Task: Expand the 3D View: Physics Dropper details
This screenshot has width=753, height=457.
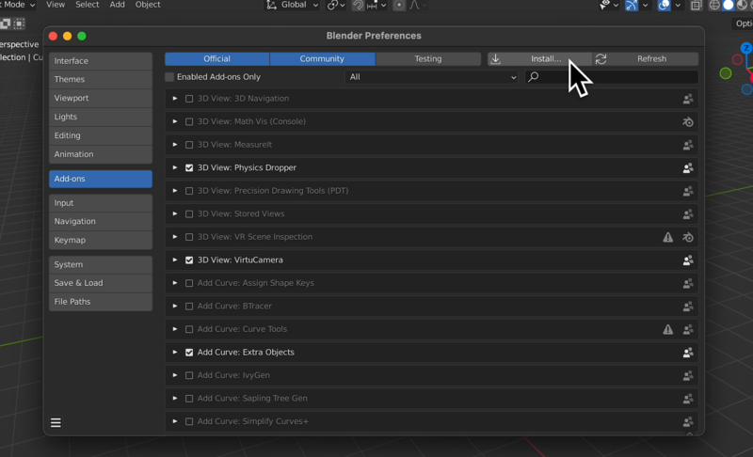Action: tap(175, 167)
